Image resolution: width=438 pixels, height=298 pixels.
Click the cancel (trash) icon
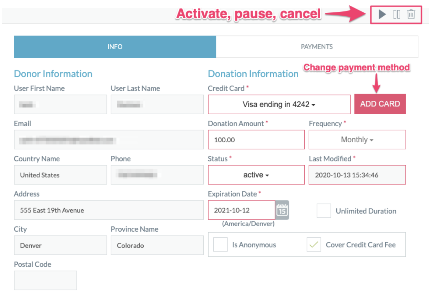(x=411, y=15)
